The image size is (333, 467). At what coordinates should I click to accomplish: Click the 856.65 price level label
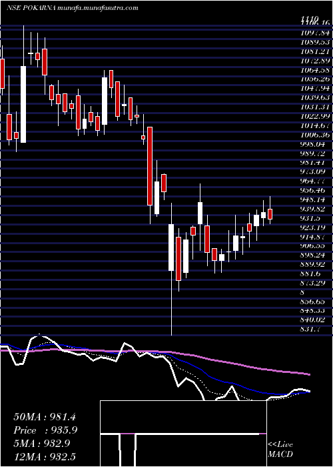tap(314, 301)
